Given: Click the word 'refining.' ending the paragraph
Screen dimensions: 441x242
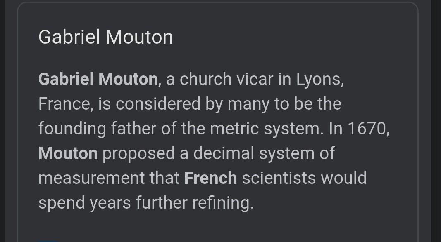Looking at the screenshot, I should coord(223,203).
